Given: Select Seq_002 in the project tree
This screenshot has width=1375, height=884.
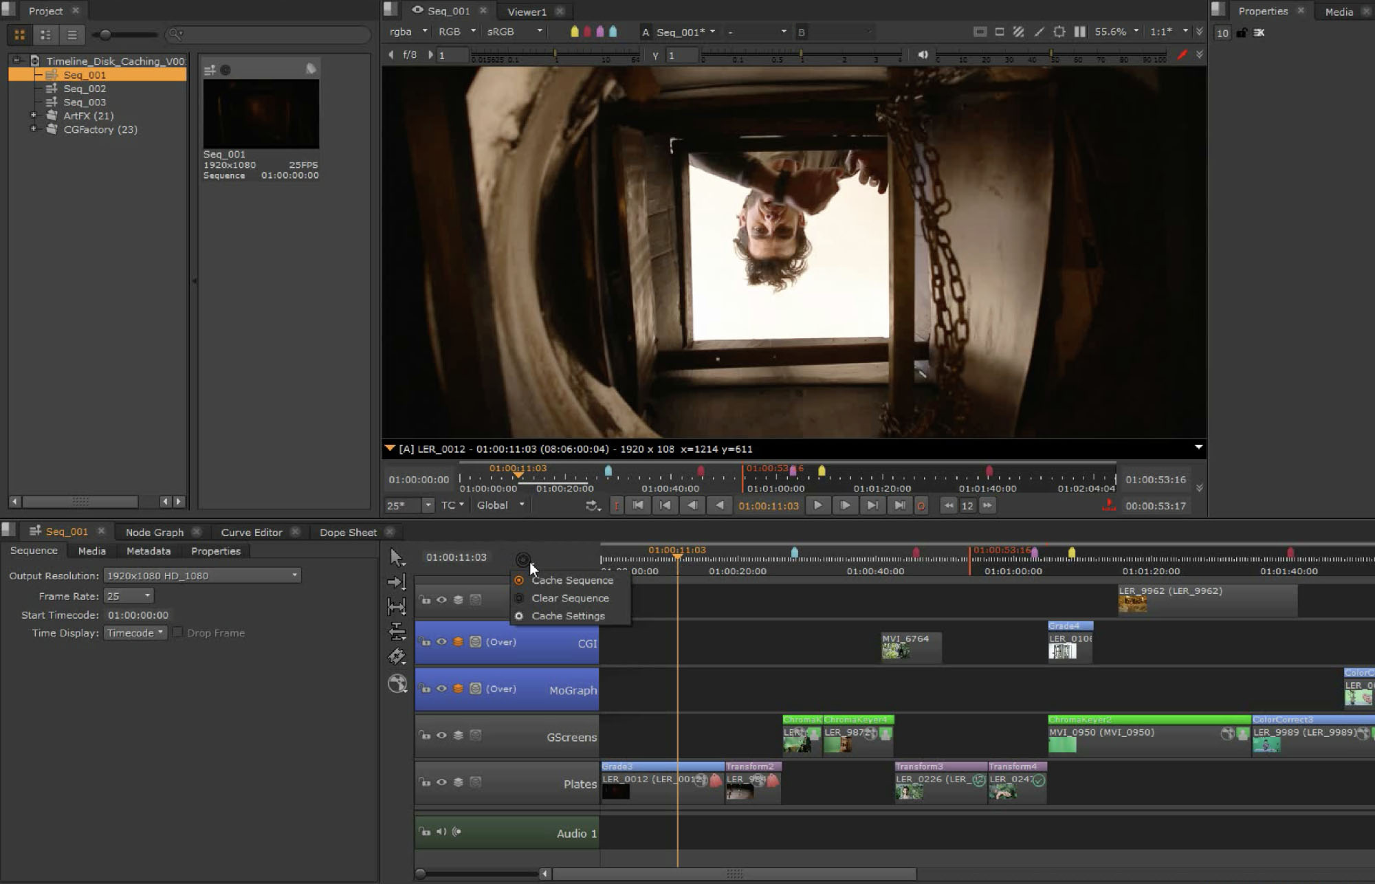Looking at the screenshot, I should point(85,89).
